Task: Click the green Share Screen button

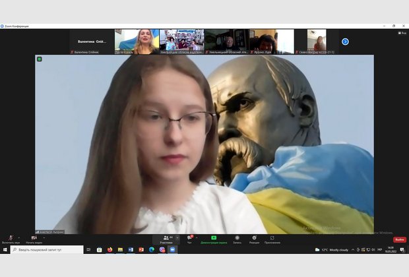Action: (214, 239)
